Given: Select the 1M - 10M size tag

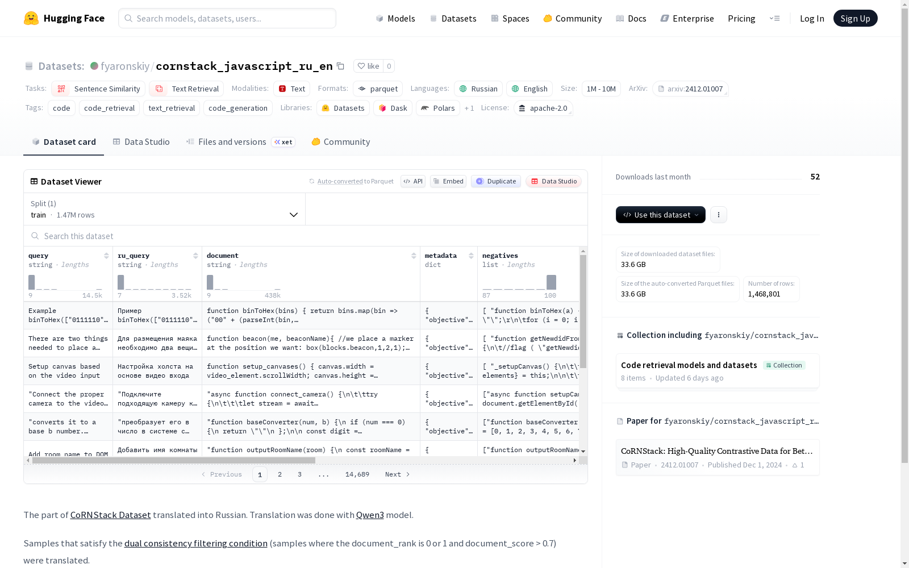Looking at the screenshot, I should click(601, 89).
